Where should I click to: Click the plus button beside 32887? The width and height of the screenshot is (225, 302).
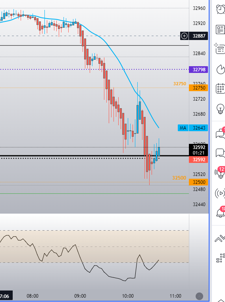click(184, 36)
